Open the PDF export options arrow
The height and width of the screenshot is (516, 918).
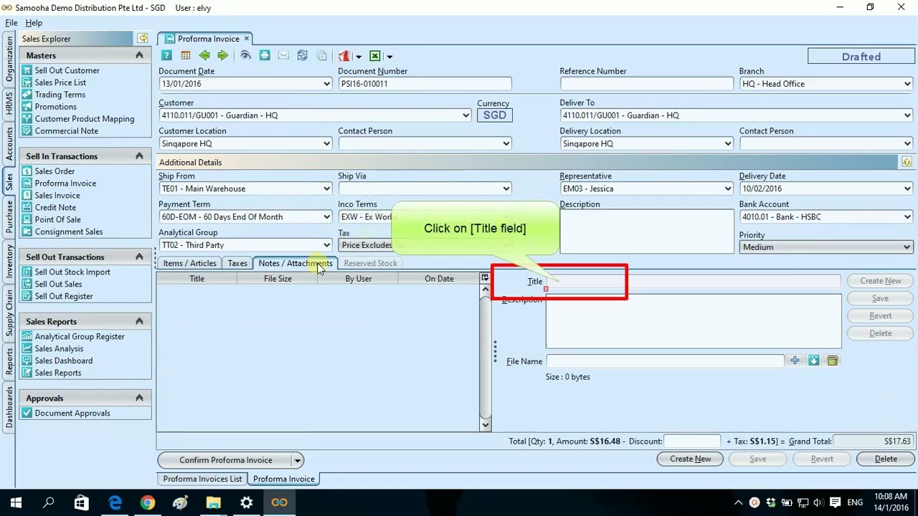coord(359,57)
